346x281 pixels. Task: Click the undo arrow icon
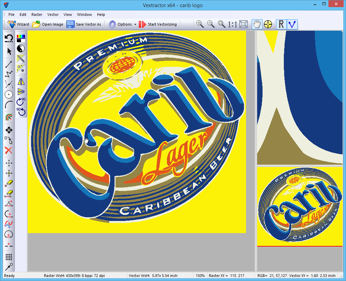click(x=9, y=38)
